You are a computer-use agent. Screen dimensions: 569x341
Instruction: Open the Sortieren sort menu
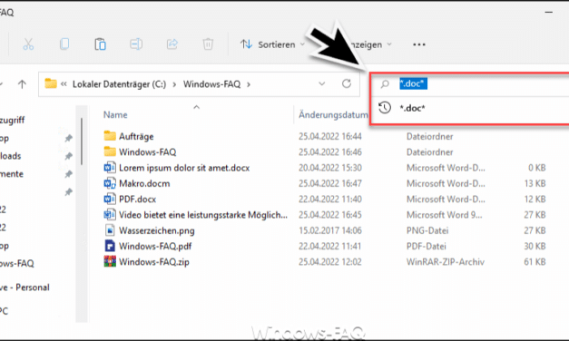click(272, 44)
